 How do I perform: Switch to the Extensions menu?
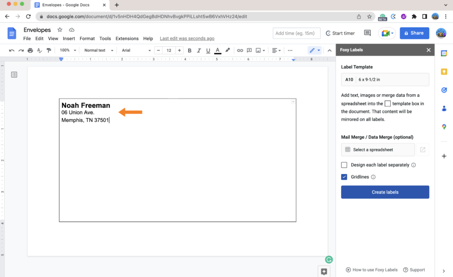click(127, 38)
